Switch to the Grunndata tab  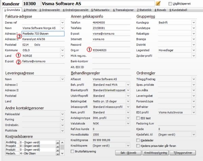(12, 10)
